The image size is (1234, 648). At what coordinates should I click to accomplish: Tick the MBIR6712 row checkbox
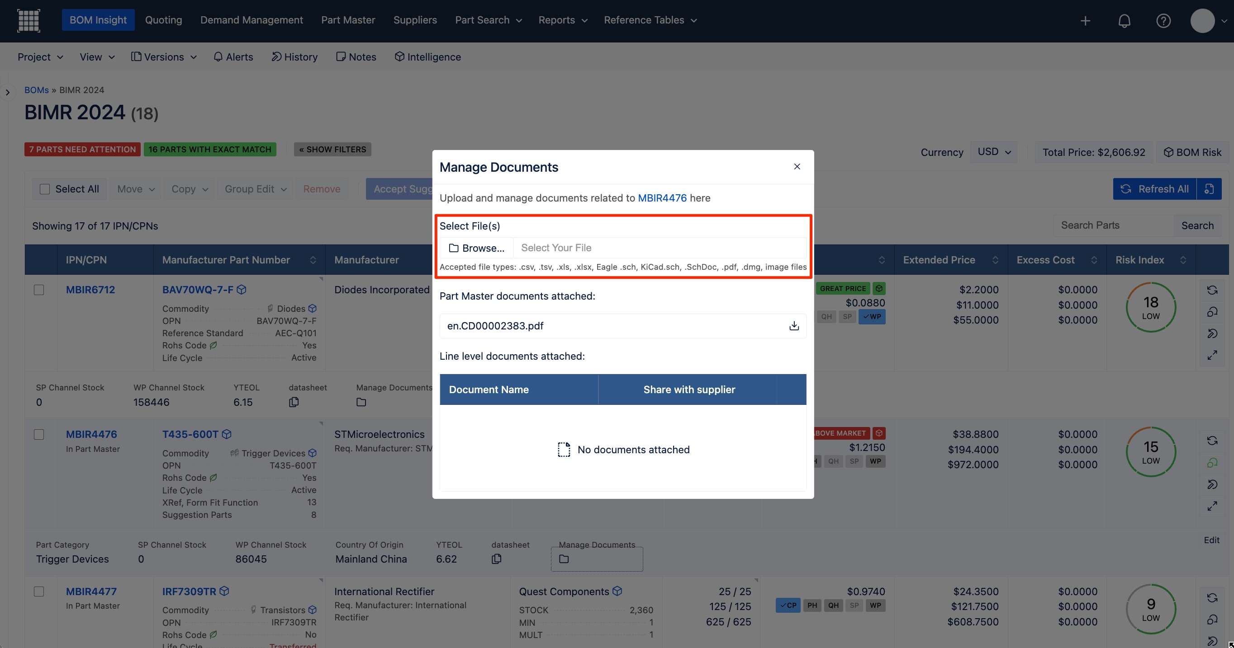coord(39,290)
